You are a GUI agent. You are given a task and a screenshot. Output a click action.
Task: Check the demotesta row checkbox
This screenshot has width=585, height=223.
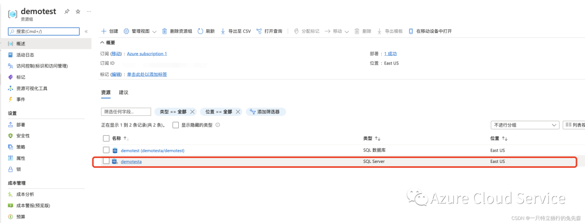(106, 161)
